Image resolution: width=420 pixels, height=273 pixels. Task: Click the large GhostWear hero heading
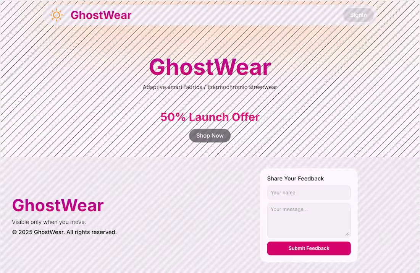coord(210,67)
